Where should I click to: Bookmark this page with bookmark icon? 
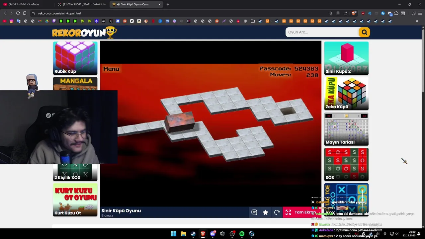coord(25,13)
